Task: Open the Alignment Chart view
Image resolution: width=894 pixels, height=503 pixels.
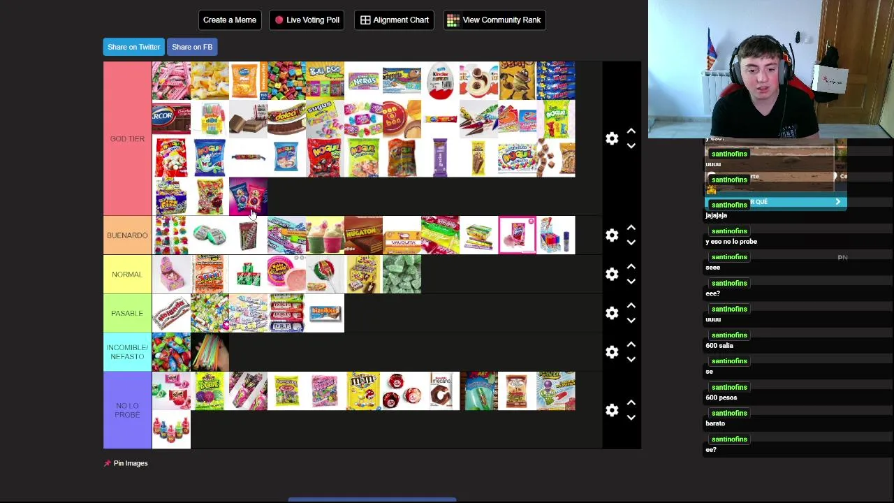Action: point(394,20)
